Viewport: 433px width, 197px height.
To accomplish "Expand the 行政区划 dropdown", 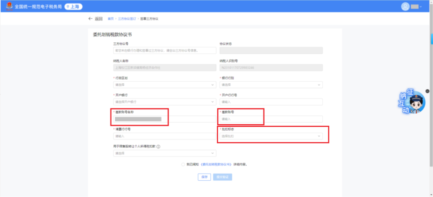I will click(164, 85).
